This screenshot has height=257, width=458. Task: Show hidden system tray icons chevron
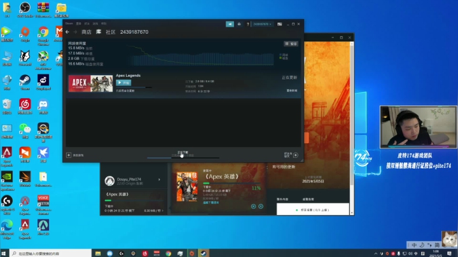(376, 253)
